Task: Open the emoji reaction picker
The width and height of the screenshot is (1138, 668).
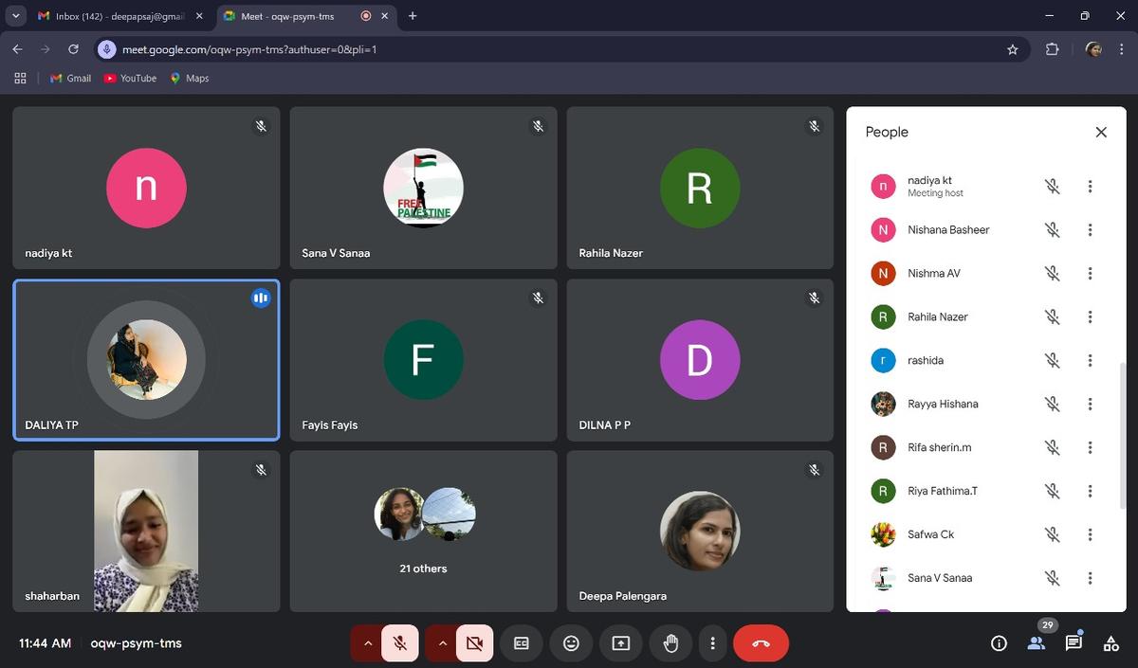Action: pos(571,643)
